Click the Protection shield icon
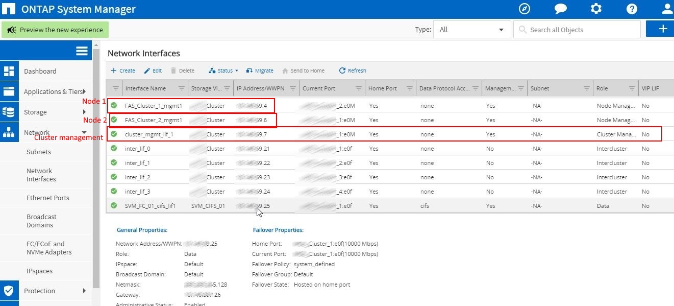Viewport: 674px width, 306px height. [9, 291]
